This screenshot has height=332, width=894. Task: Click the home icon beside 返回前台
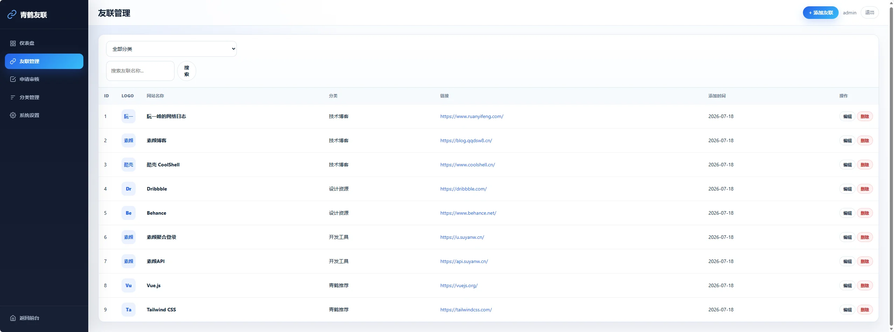coord(13,318)
